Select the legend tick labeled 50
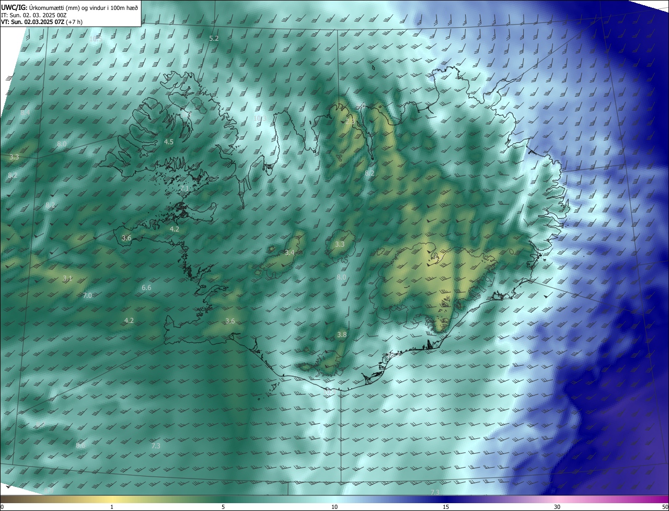Screen dimensions: 669x511 (665, 507)
